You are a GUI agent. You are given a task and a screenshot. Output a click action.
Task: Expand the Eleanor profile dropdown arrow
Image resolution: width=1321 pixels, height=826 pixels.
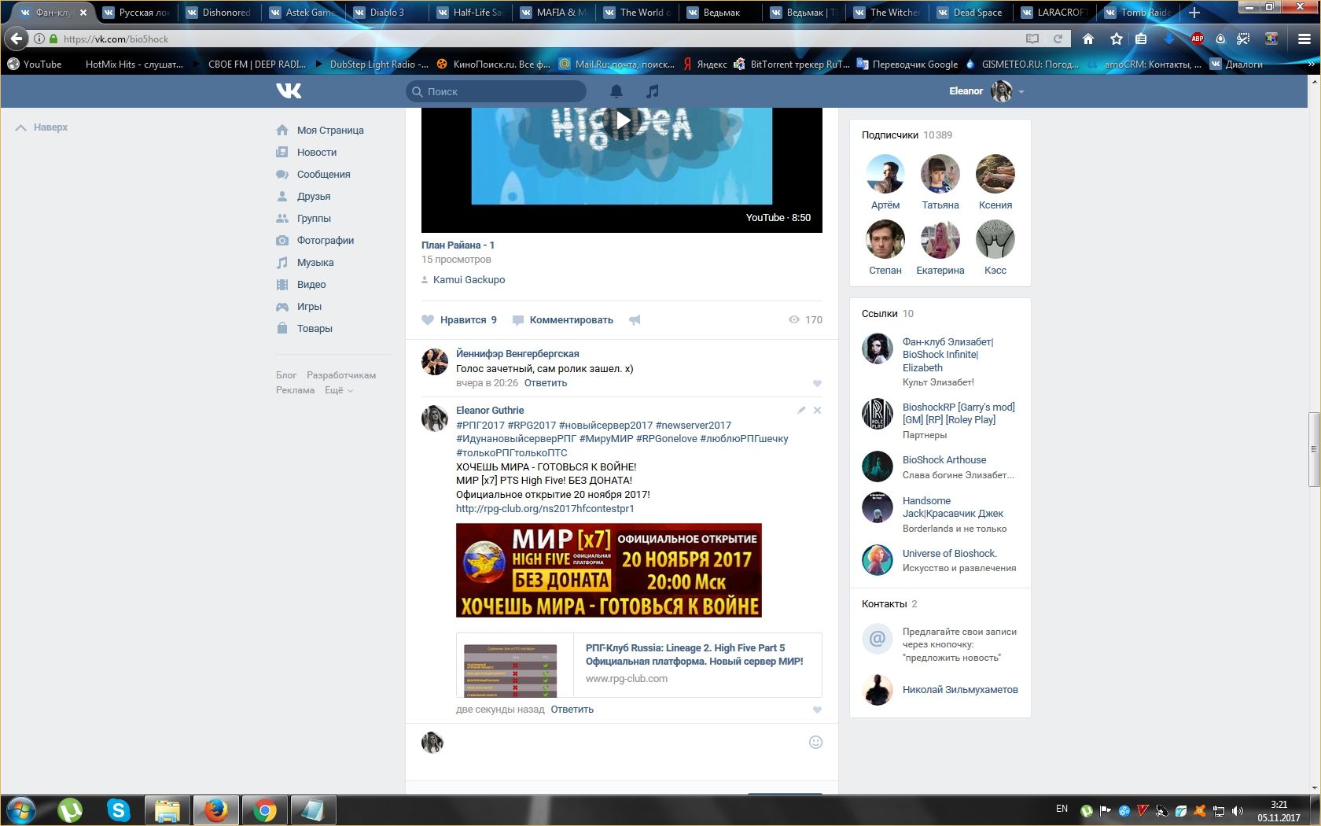(1021, 92)
